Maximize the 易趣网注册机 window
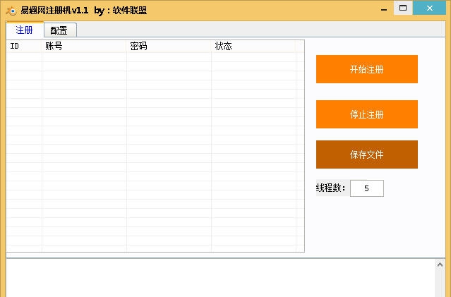Image resolution: width=451 pixels, height=297 pixels. tap(403, 8)
